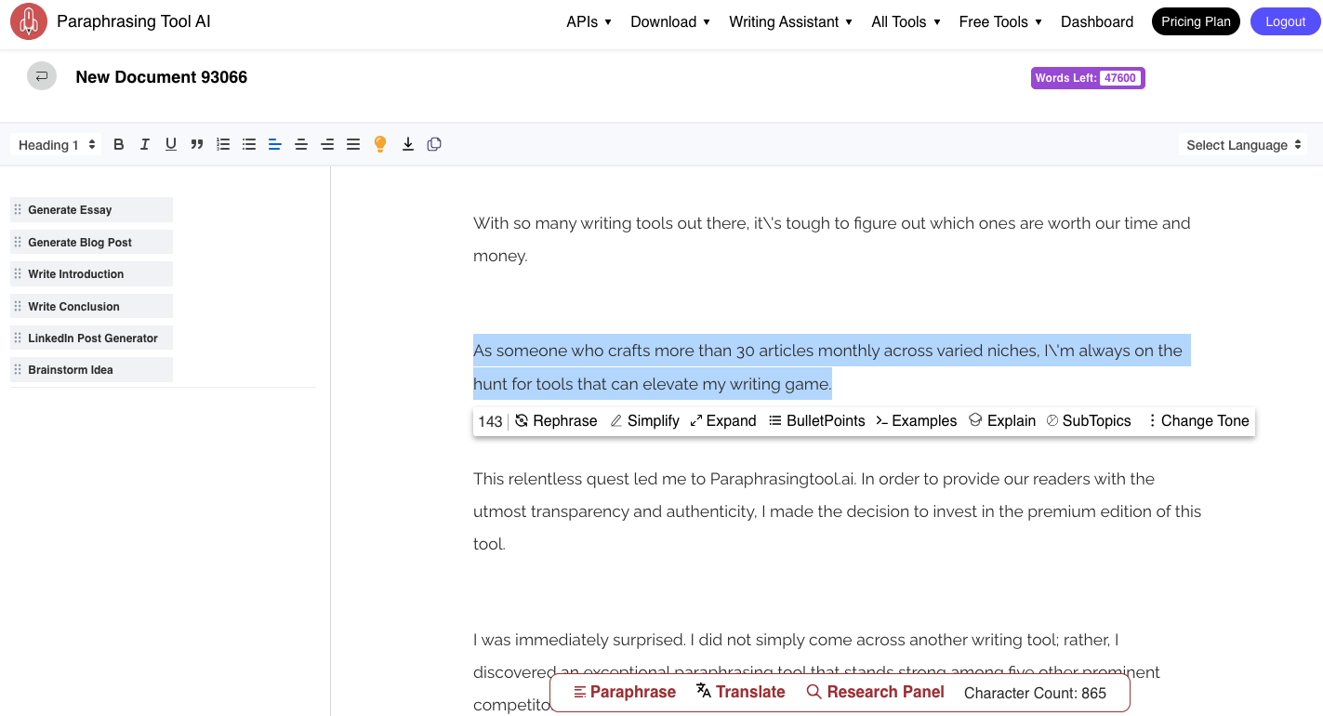
Task: Open the Download dropdown menu
Action: 670,21
